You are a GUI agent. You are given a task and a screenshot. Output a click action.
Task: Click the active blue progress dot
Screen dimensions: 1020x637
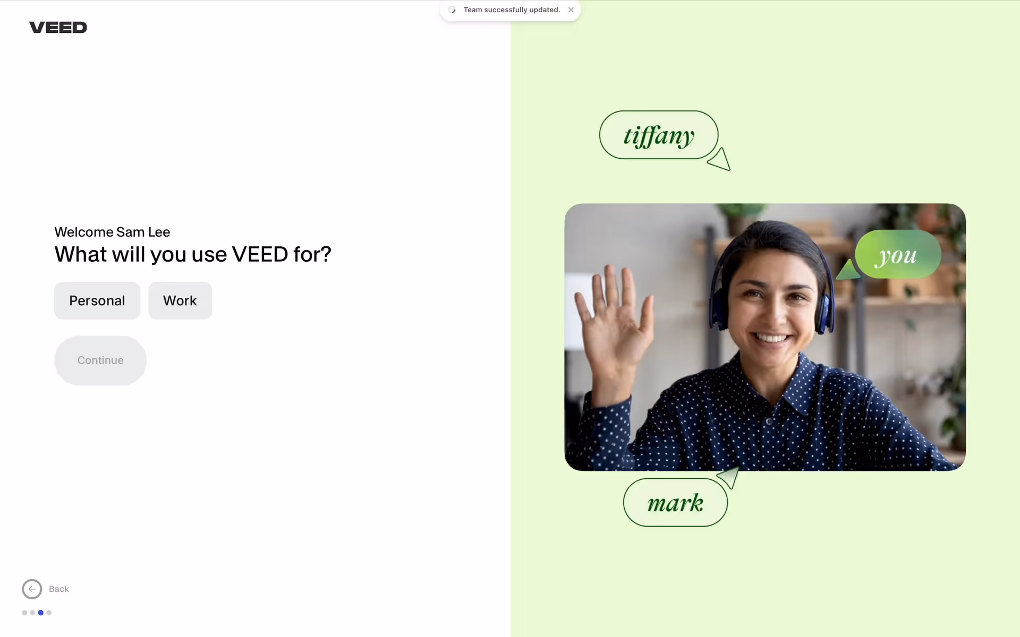(41, 613)
